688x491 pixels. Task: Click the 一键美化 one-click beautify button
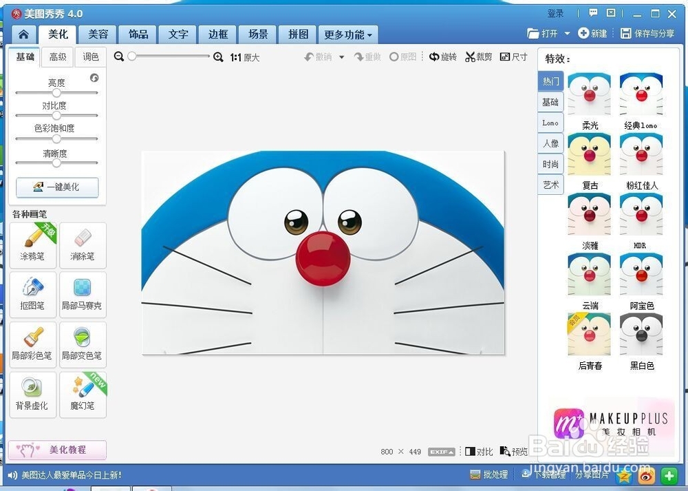[58, 187]
